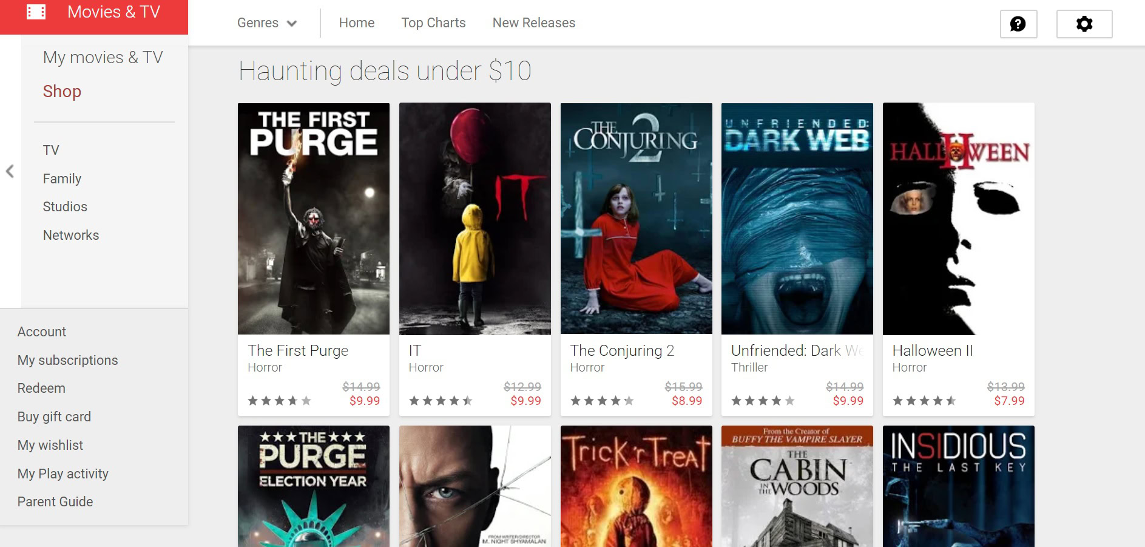Image resolution: width=1145 pixels, height=547 pixels.
Task: Open Insidious: The Last Key poster
Action: coord(959,486)
